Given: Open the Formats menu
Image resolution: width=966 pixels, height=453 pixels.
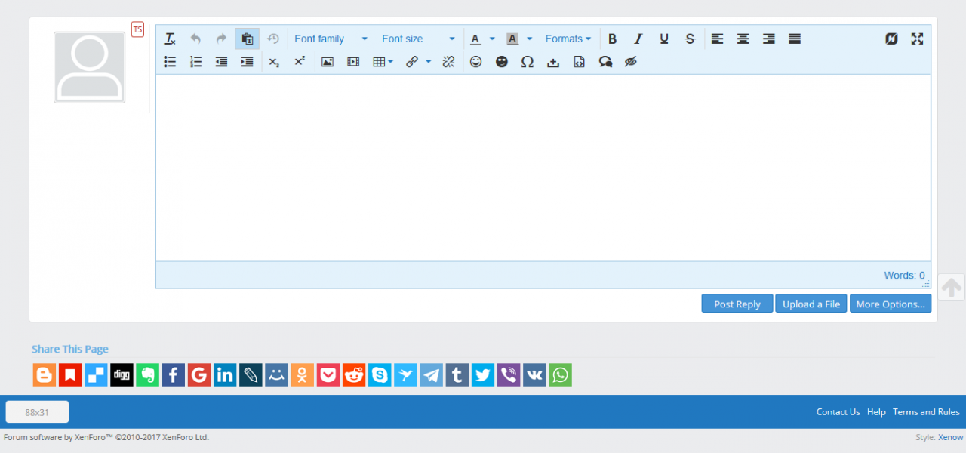Looking at the screenshot, I should tap(568, 39).
